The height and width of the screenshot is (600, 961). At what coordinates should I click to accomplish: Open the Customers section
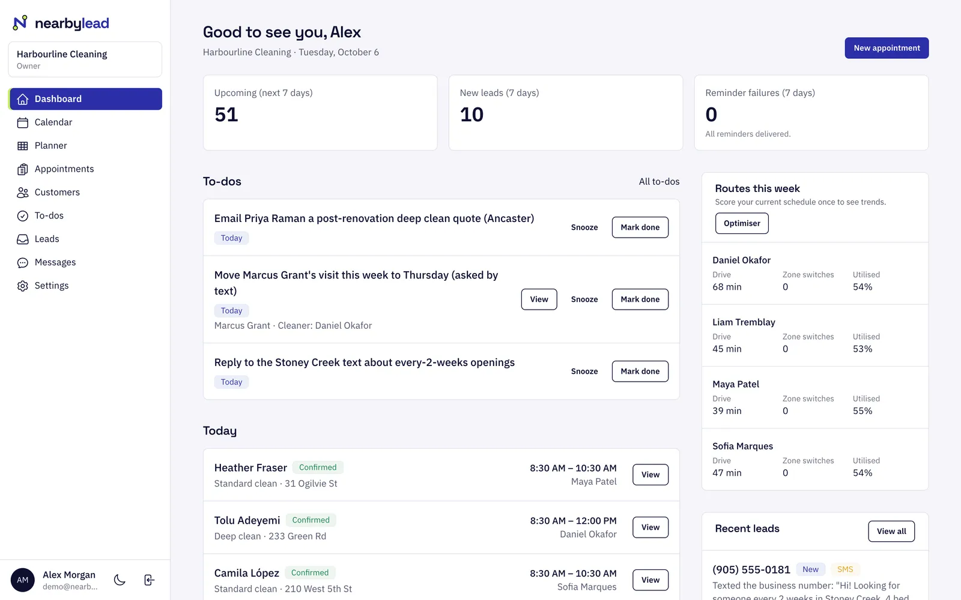(85, 193)
